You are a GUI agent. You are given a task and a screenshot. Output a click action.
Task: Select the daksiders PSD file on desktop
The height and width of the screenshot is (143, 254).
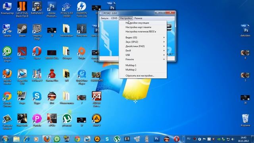tap(245, 31)
